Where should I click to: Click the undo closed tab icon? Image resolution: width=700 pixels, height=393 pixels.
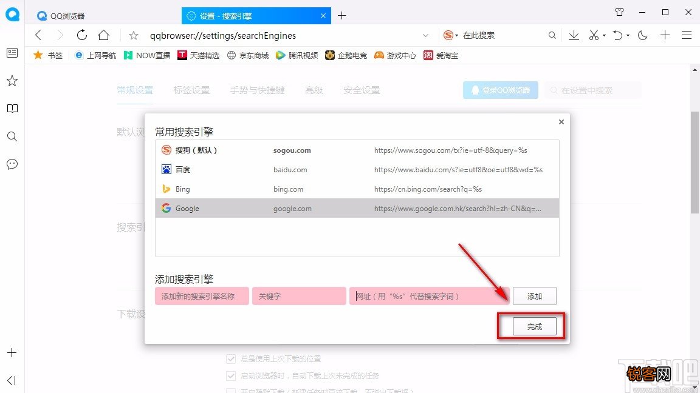point(617,35)
